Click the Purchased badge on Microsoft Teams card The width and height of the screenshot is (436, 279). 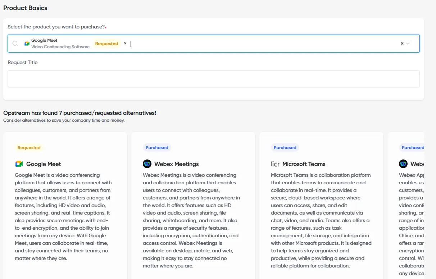pos(285,148)
